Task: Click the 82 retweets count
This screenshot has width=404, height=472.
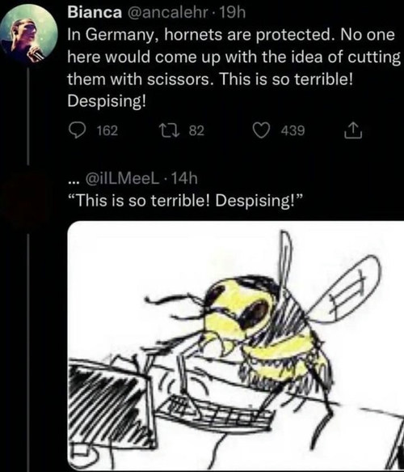Action: [x=196, y=130]
